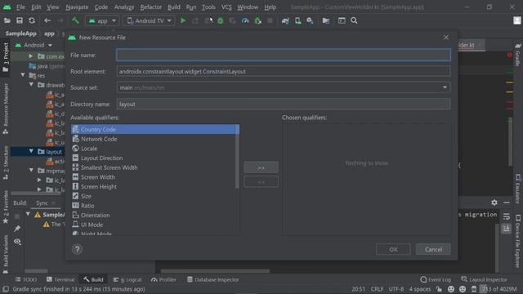Click the File name input field

click(284, 55)
